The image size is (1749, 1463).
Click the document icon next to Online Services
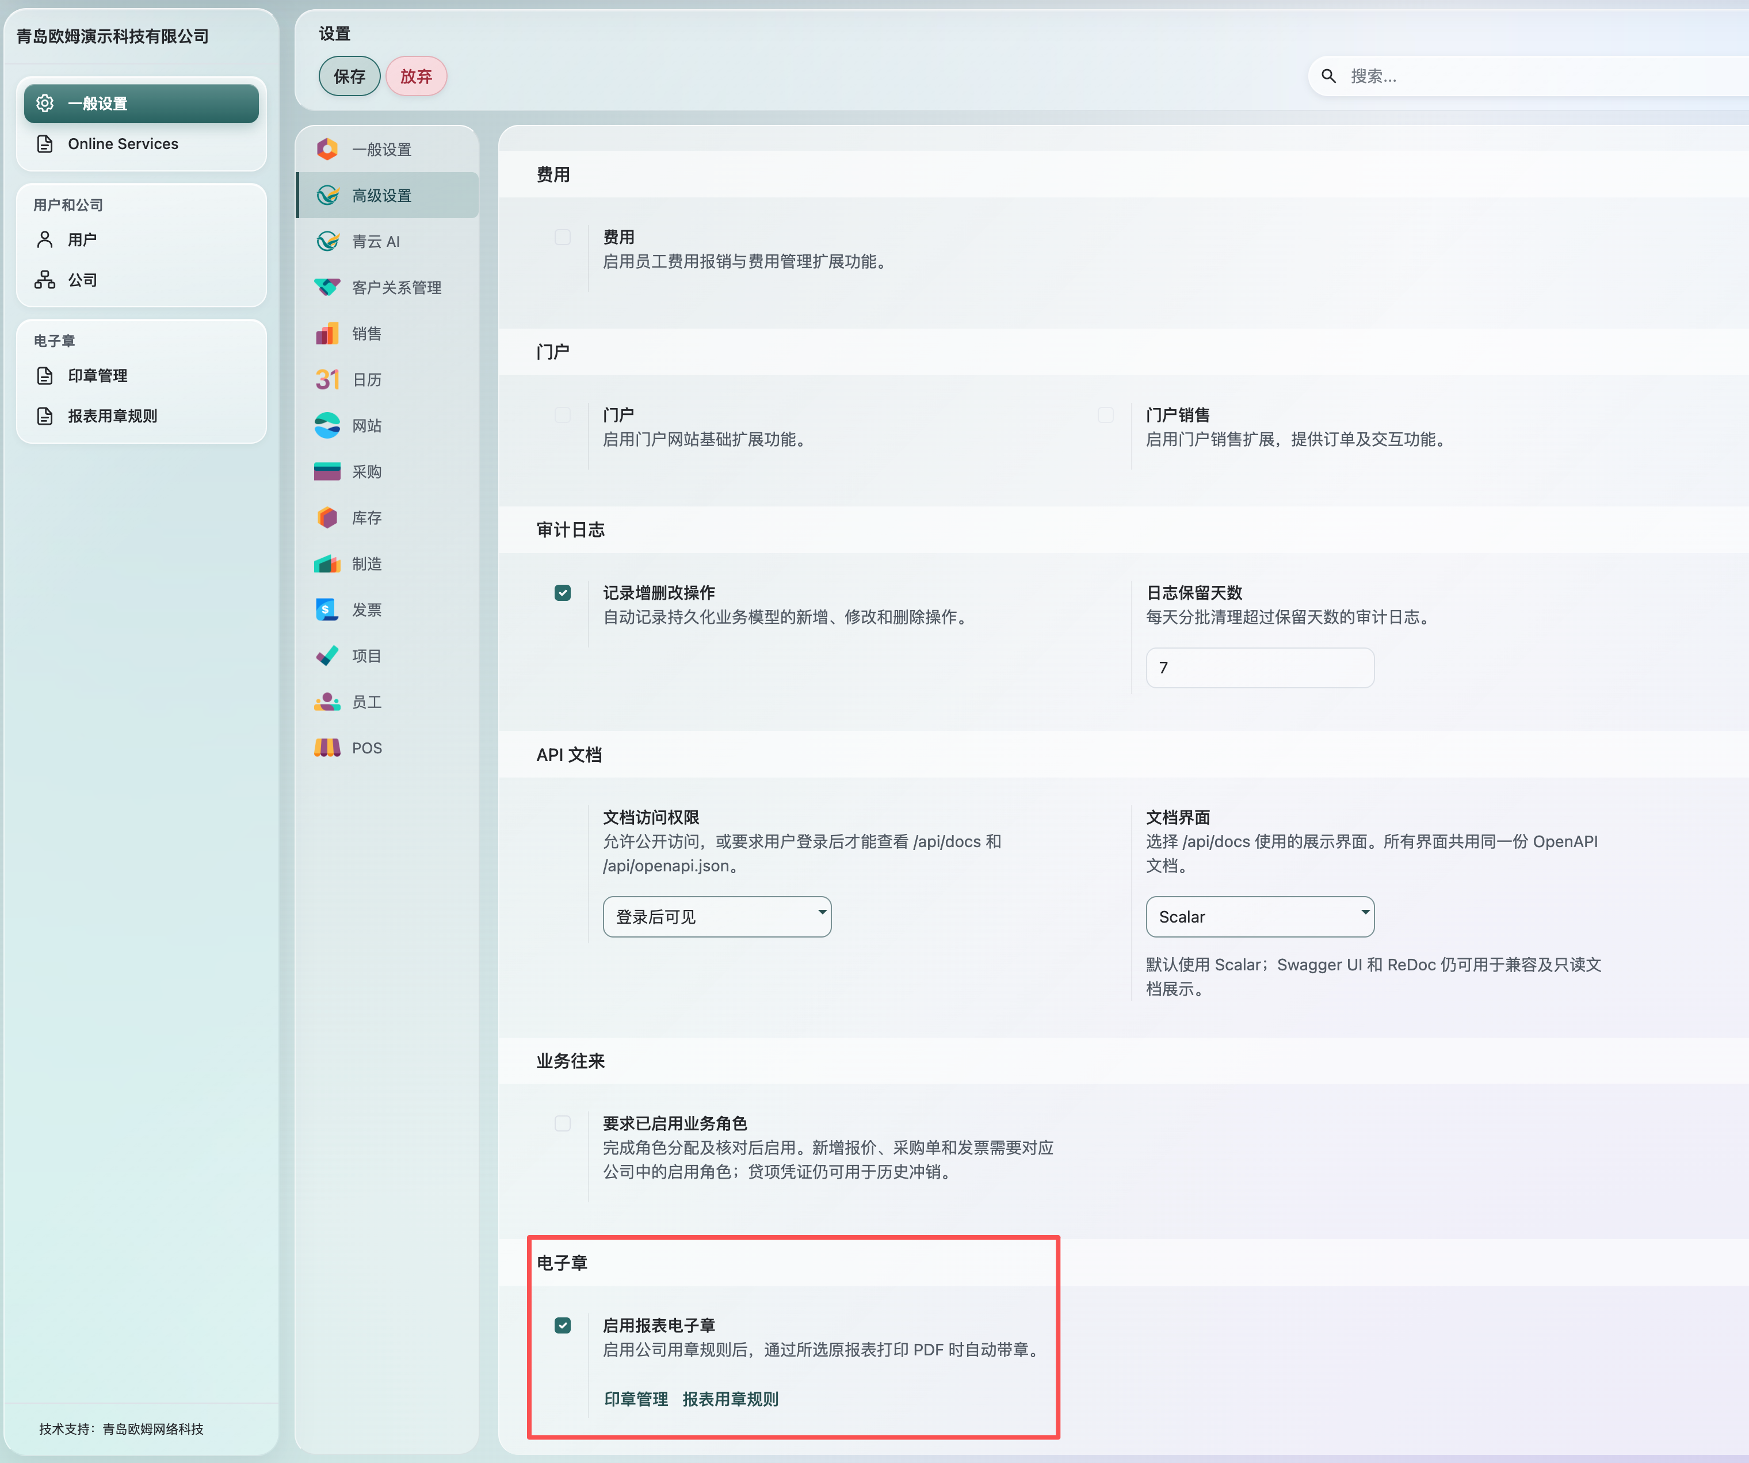(45, 144)
